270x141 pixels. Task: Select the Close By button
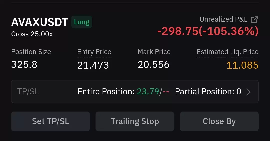pos(219,121)
